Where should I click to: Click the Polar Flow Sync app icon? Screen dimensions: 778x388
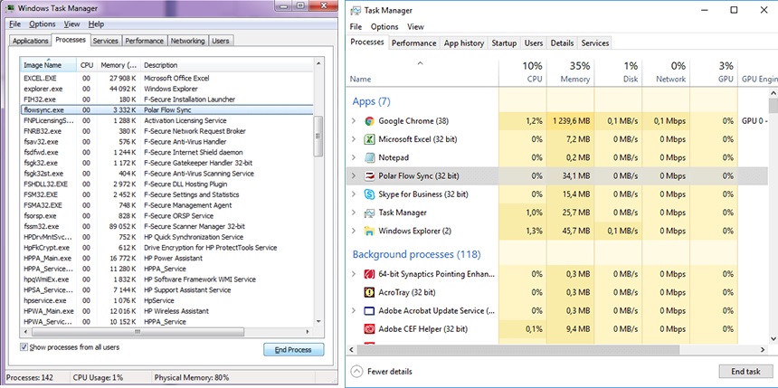coord(369,176)
